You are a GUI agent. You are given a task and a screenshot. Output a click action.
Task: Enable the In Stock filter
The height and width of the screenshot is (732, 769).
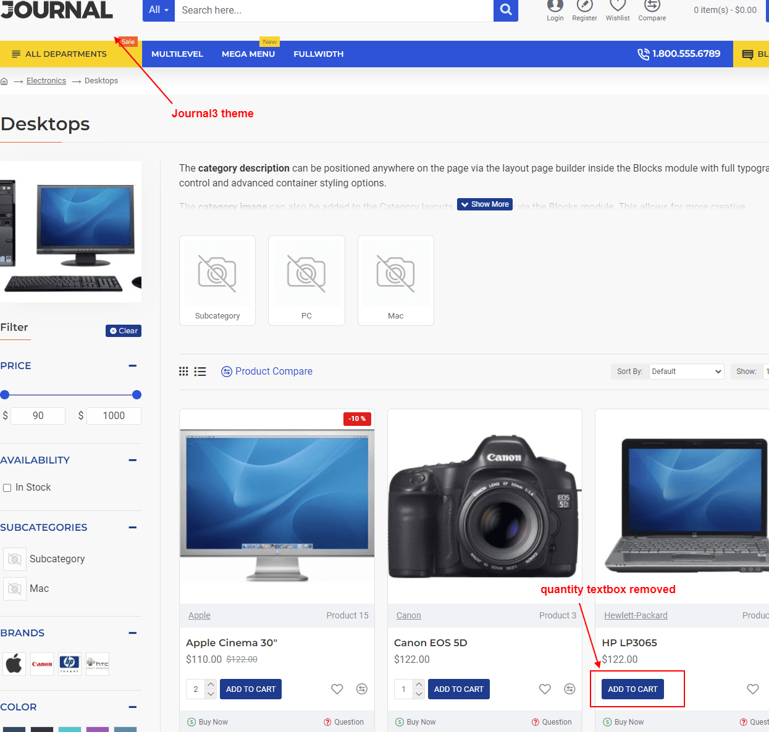point(7,488)
